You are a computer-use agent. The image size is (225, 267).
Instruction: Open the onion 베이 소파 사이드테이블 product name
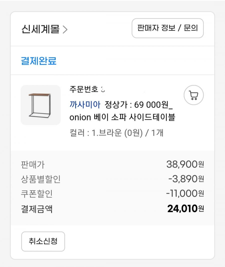(122, 117)
